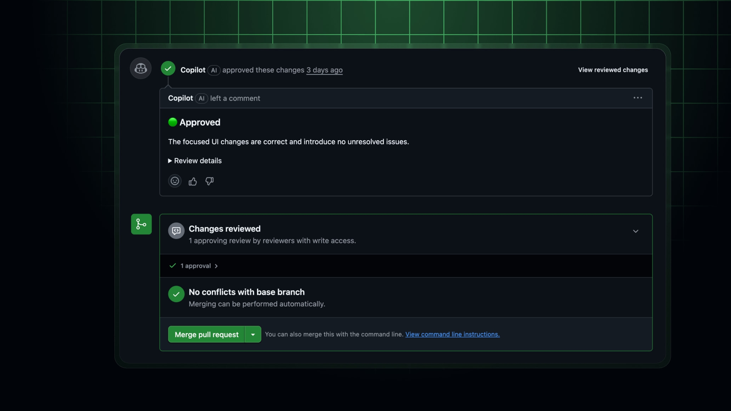Open View reviewed changes
731x411 pixels.
[x=613, y=70]
